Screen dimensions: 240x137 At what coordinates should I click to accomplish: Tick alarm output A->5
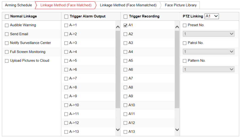(x=66, y=61)
